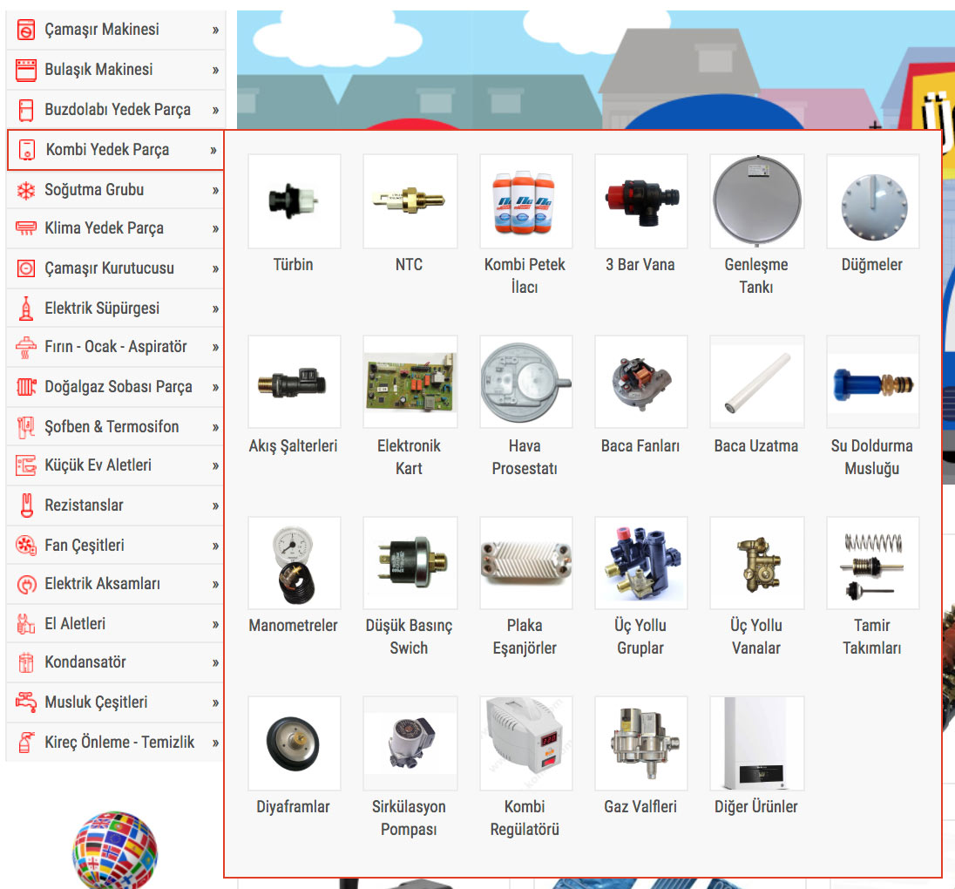Click the radiator icon beside Doğalgaz Sobası Parça

point(25,387)
